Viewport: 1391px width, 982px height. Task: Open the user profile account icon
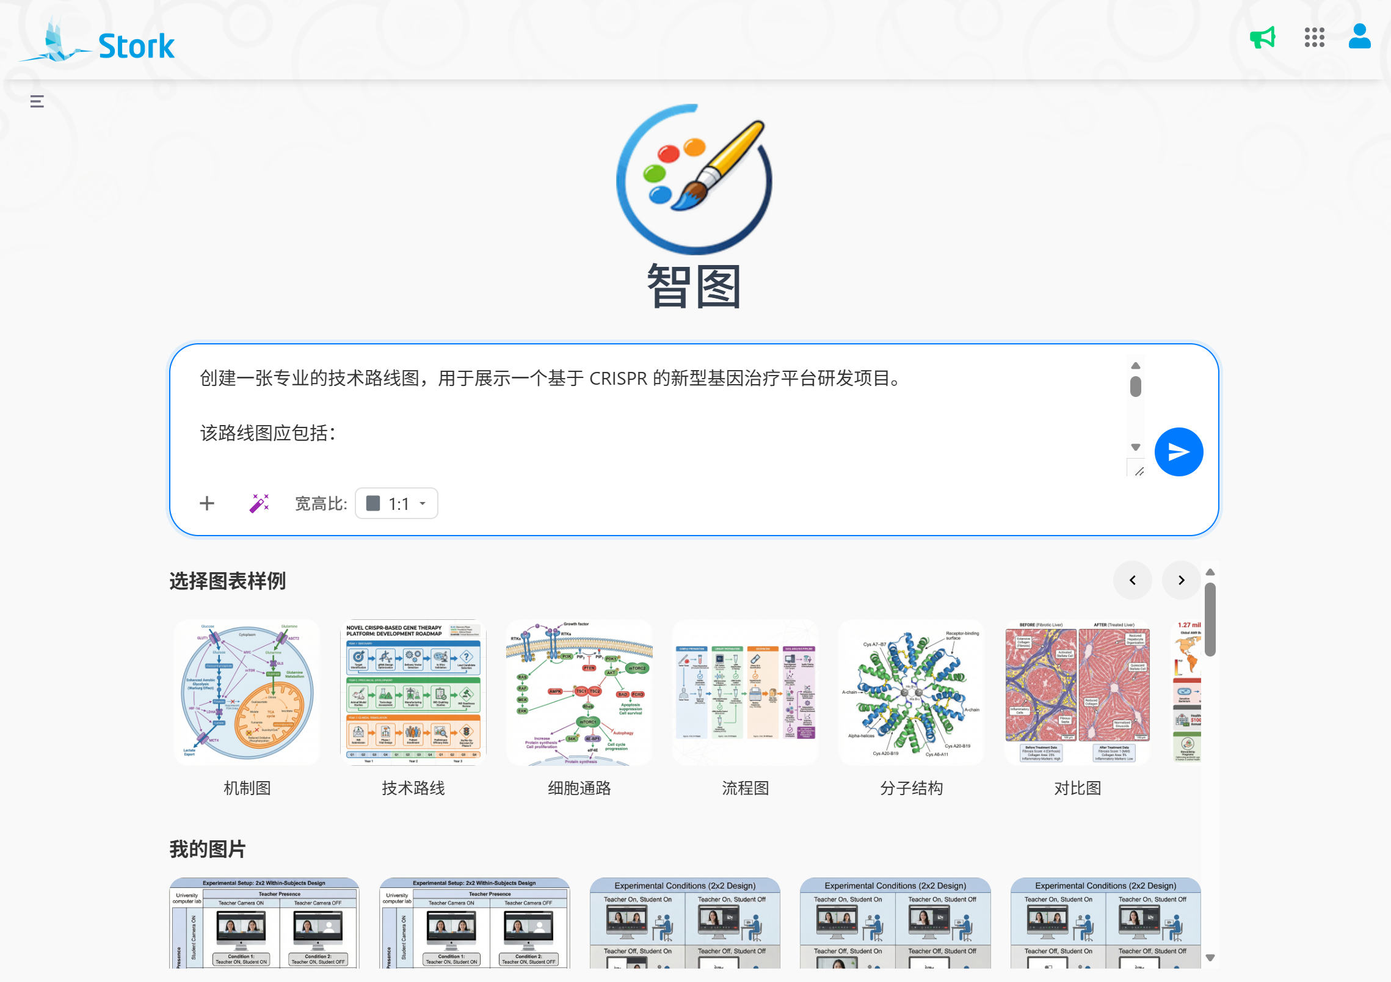[1359, 37]
